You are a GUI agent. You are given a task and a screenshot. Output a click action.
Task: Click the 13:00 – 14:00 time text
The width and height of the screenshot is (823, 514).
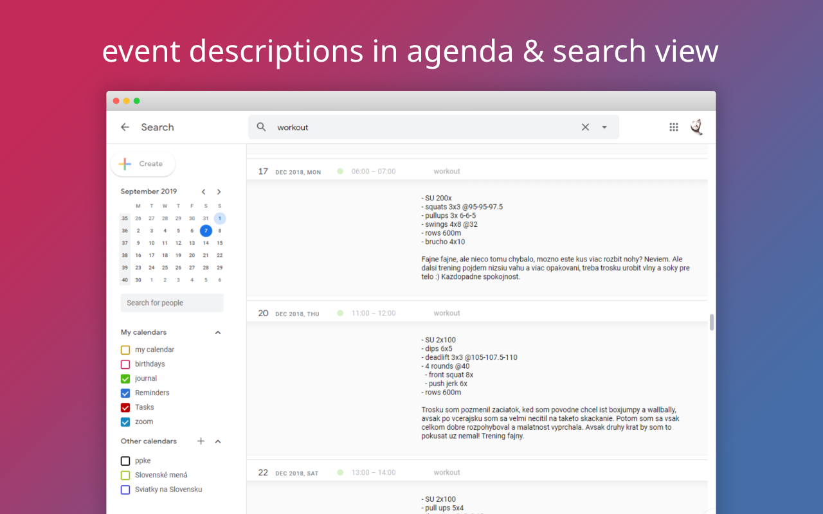click(374, 473)
